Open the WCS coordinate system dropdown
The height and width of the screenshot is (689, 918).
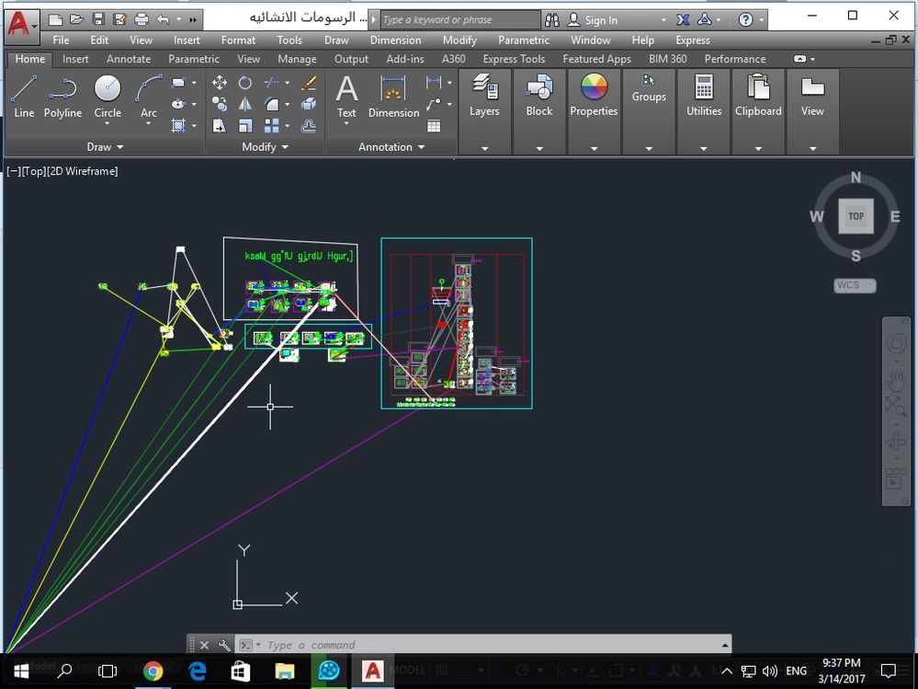854,285
